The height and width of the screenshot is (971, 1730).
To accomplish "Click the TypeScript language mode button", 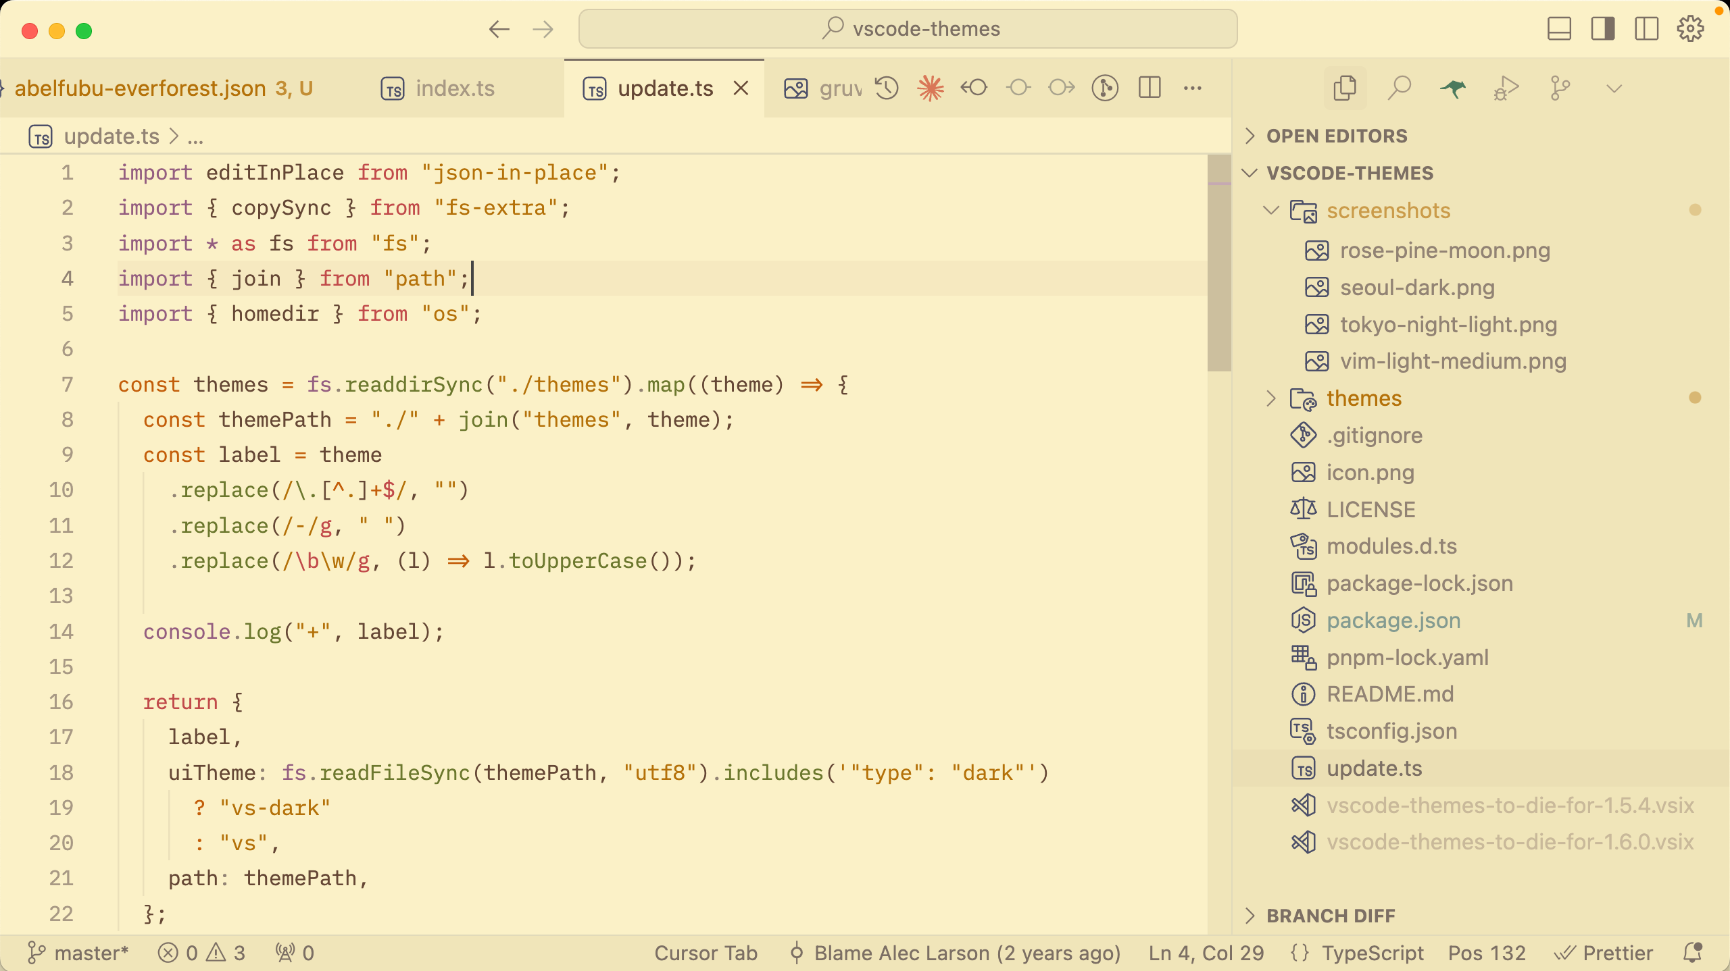I will (x=1372, y=953).
